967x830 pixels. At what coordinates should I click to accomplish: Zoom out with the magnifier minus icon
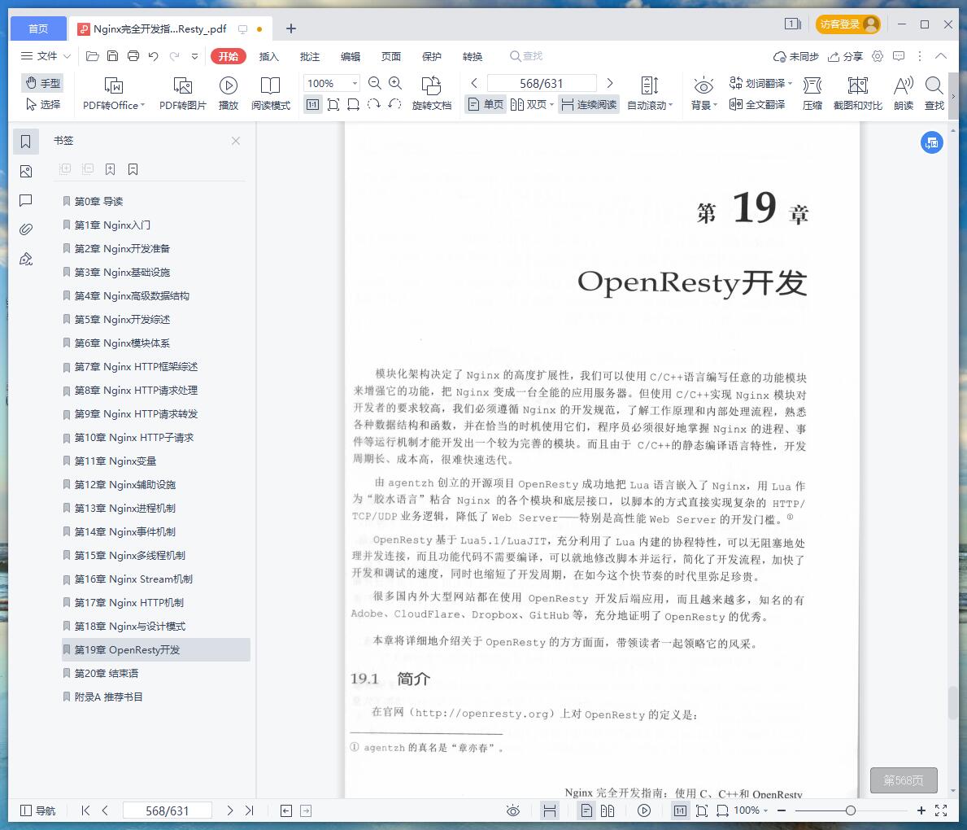[374, 83]
